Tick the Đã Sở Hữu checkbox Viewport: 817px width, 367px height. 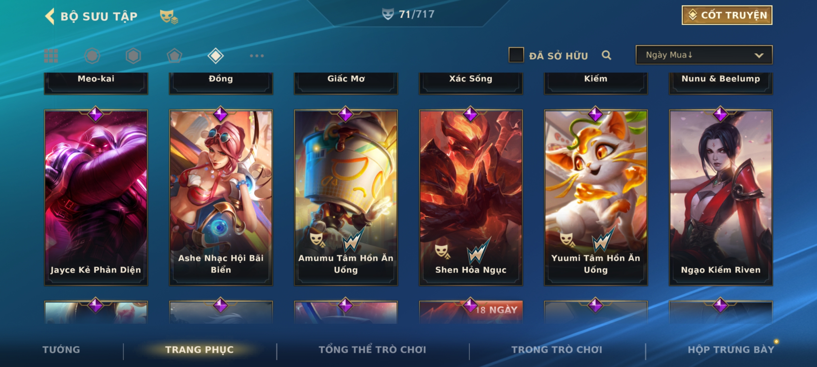coord(516,55)
